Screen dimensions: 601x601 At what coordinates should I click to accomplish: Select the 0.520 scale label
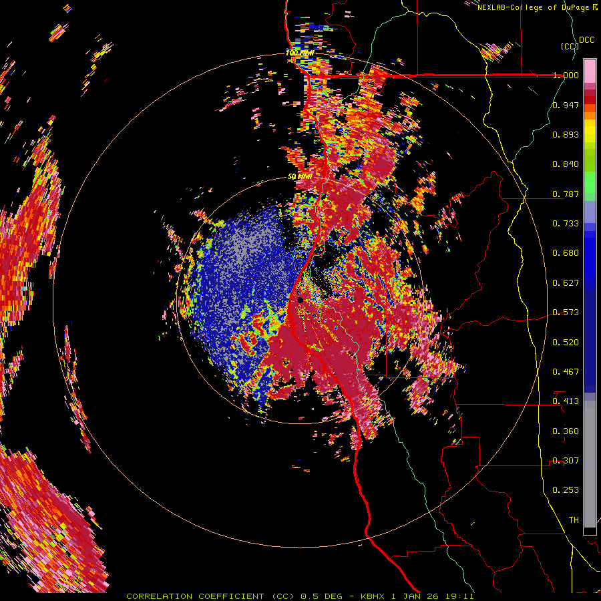pos(566,343)
